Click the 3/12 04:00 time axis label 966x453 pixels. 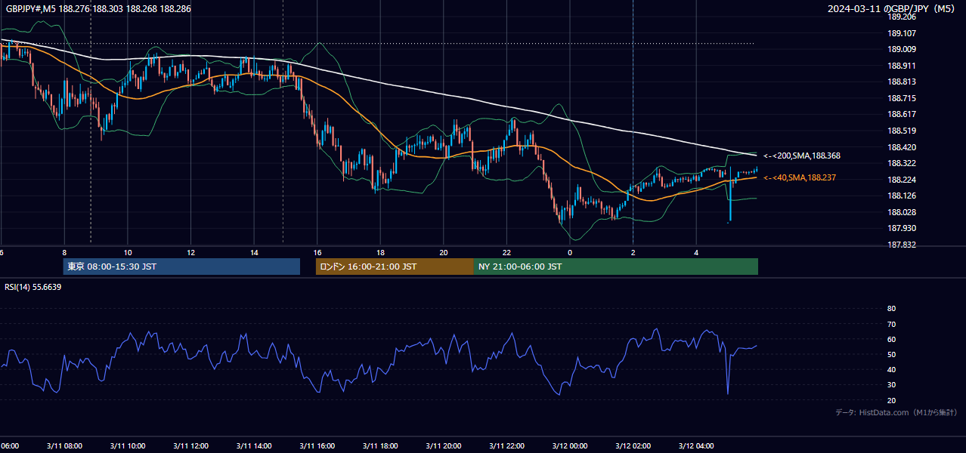[696, 445]
